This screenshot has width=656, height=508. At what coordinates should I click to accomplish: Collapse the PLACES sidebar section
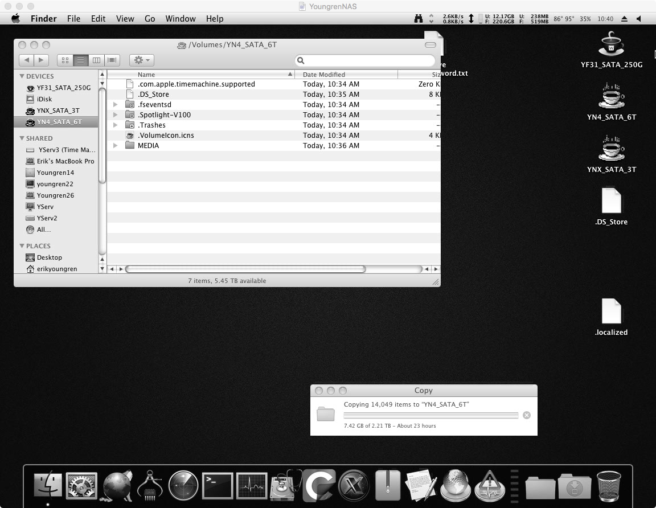coord(22,245)
